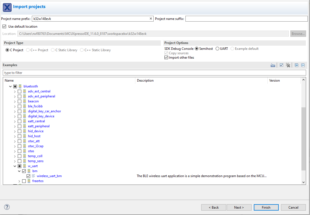Click the expand all tree icon
The width and height of the screenshot is (310, 215).
296,65
